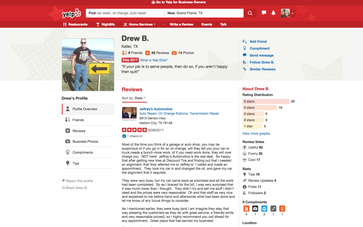This screenshot has width=363, height=227.
Task: Click the Oil Change Stations category link
Action: click(173, 114)
